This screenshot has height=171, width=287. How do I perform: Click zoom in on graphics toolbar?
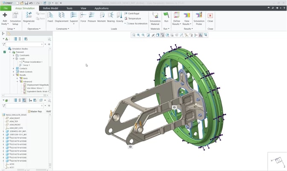138,35
